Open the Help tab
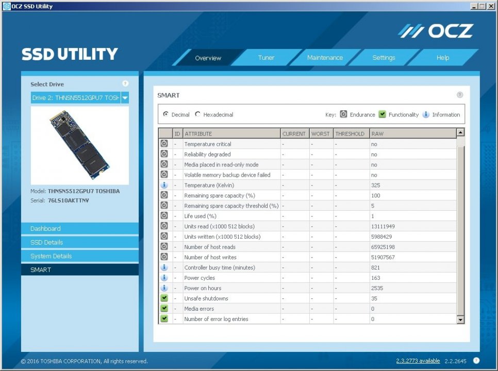 tap(443, 57)
